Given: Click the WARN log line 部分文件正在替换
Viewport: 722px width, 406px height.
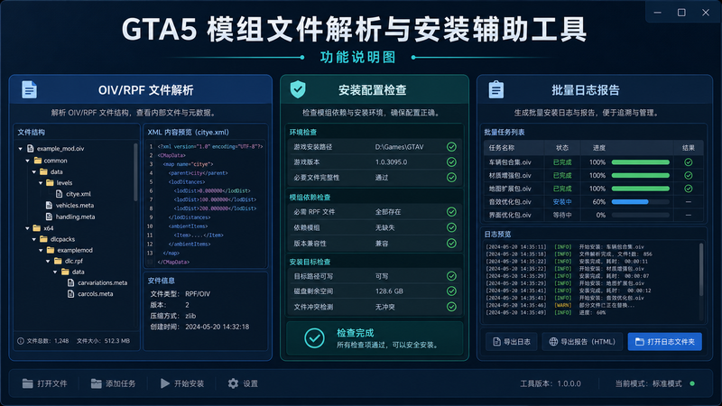Looking at the screenshot, I should (560, 305).
